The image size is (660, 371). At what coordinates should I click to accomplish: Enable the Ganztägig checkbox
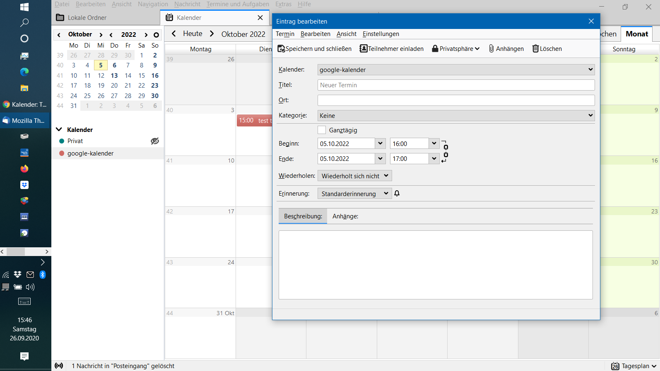[322, 130]
